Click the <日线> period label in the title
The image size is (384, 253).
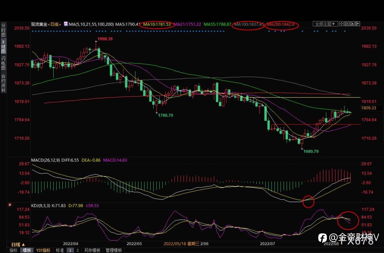[x=54, y=24]
